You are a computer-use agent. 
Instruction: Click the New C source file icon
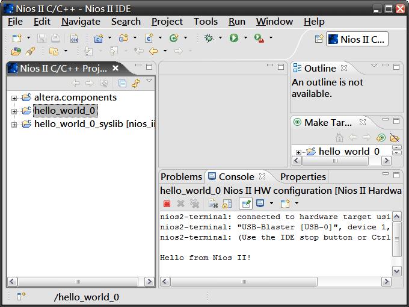tap(149, 38)
